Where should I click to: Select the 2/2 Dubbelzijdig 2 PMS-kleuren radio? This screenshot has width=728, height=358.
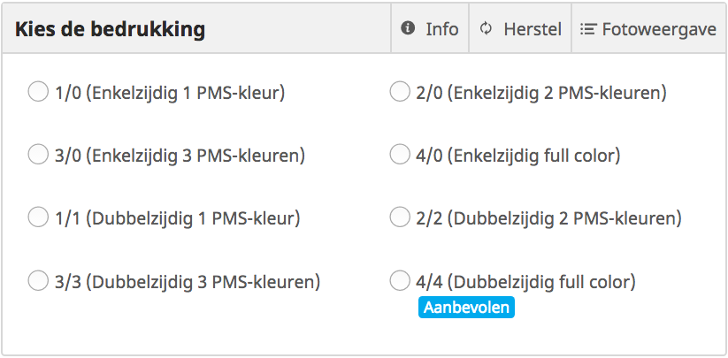click(x=399, y=217)
